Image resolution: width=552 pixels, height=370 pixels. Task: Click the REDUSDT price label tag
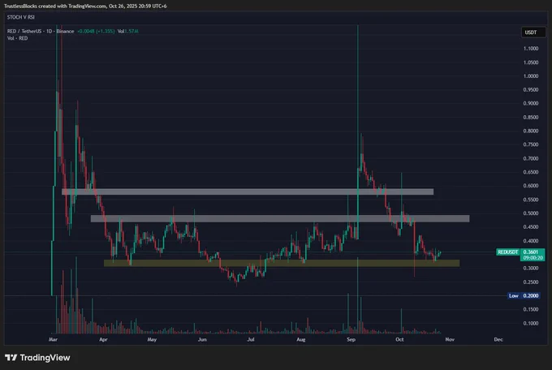click(x=507, y=252)
